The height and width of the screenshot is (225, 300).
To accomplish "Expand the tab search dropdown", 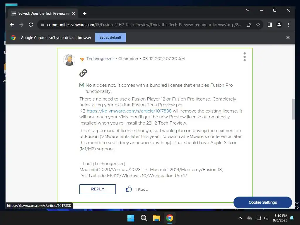I will point(248,10).
